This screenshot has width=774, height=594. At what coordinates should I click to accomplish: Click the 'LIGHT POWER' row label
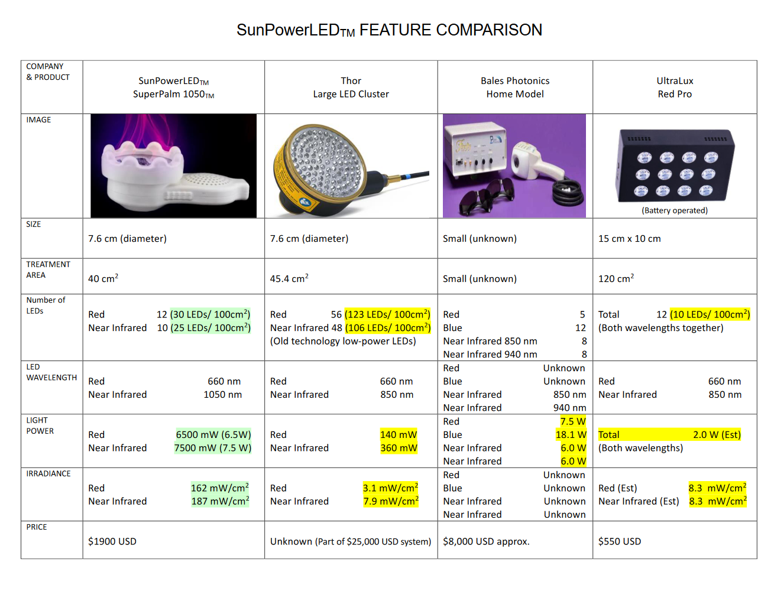pyautogui.click(x=40, y=426)
